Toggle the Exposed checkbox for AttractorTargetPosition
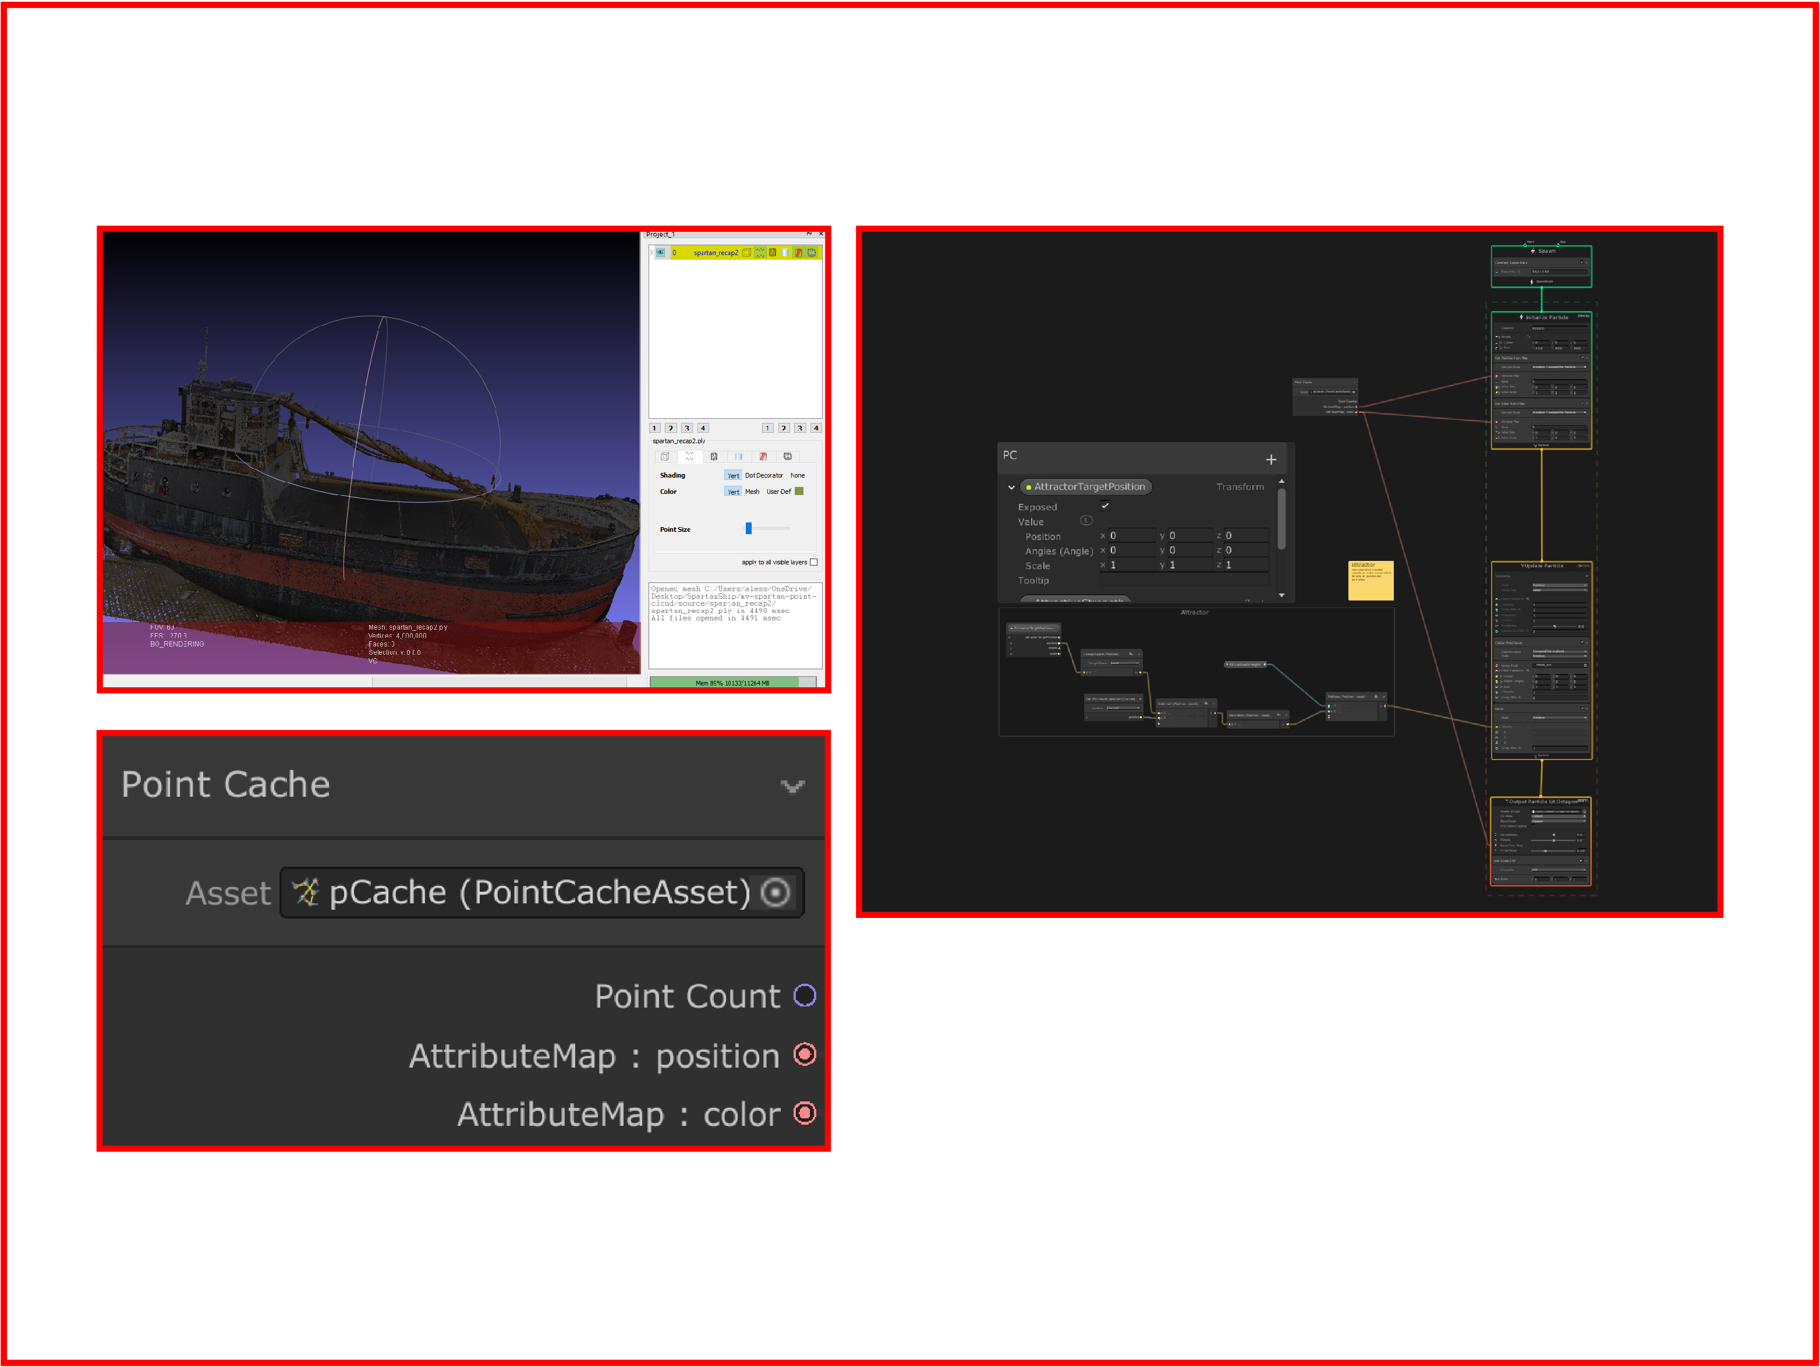Image resolution: width=1820 pixels, height=1367 pixels. (x=1105, y=506)
